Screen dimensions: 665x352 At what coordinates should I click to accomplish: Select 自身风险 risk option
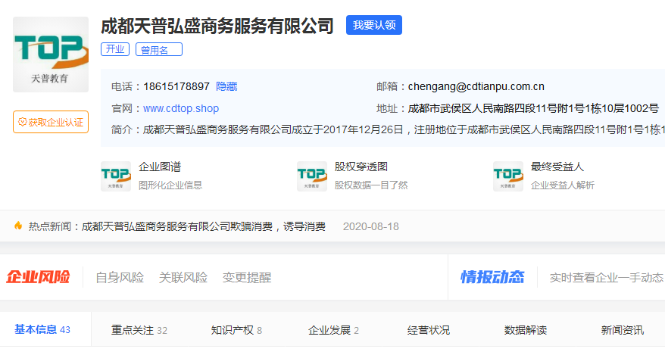click(x=120, y=277)
